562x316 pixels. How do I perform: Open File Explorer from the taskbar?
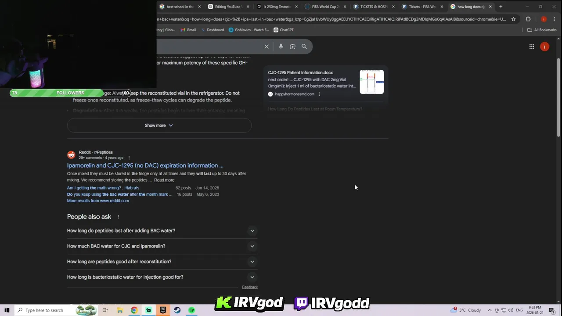point(119,310)
